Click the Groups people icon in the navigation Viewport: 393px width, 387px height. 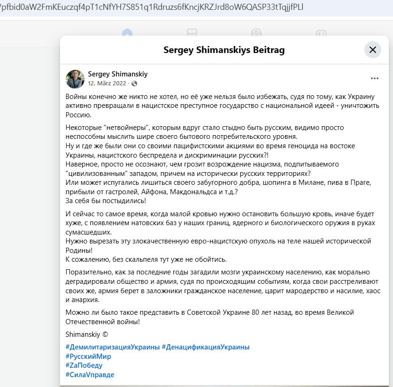pyautogui.click(x=255, y=33)
